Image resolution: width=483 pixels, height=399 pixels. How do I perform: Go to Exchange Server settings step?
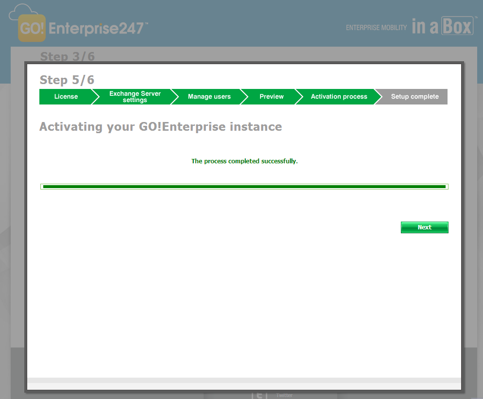(135, 97)
